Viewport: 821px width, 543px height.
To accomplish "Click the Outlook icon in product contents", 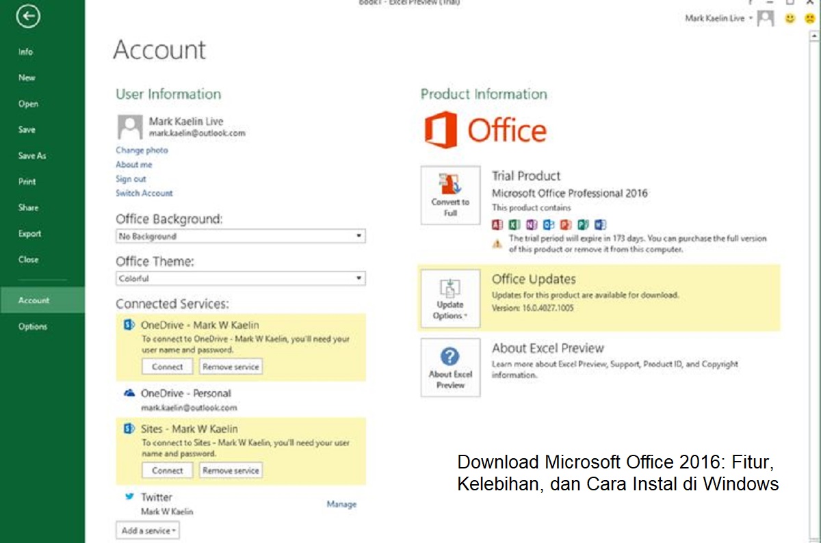I will (x=549, y=224).
